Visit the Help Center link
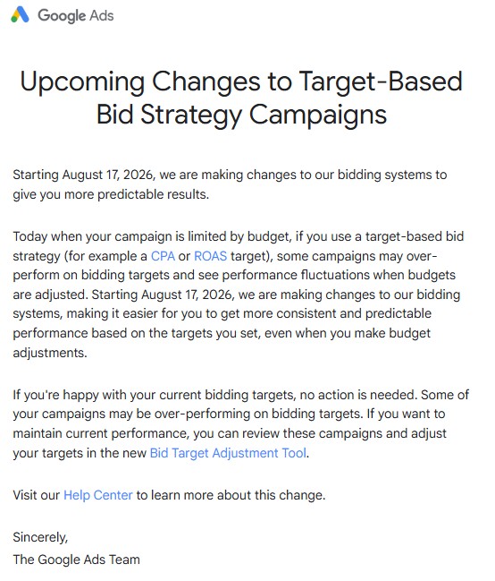 point(98,495)
